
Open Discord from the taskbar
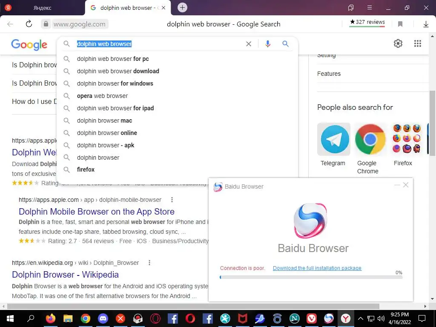[x=103, y=318]
